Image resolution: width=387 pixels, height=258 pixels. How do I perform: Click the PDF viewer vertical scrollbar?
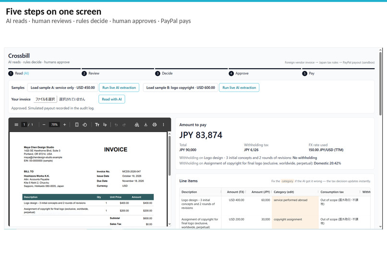coord(169,156)
